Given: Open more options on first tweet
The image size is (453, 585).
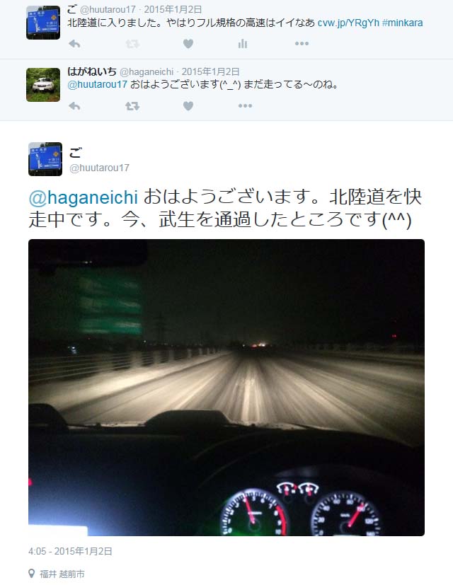Looking at the screenshot, I should (x=302, y=44).
